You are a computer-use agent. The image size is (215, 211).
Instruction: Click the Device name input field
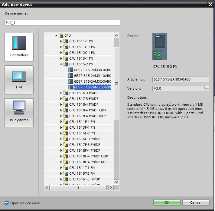pyautogui.click(x=62, y=23)
